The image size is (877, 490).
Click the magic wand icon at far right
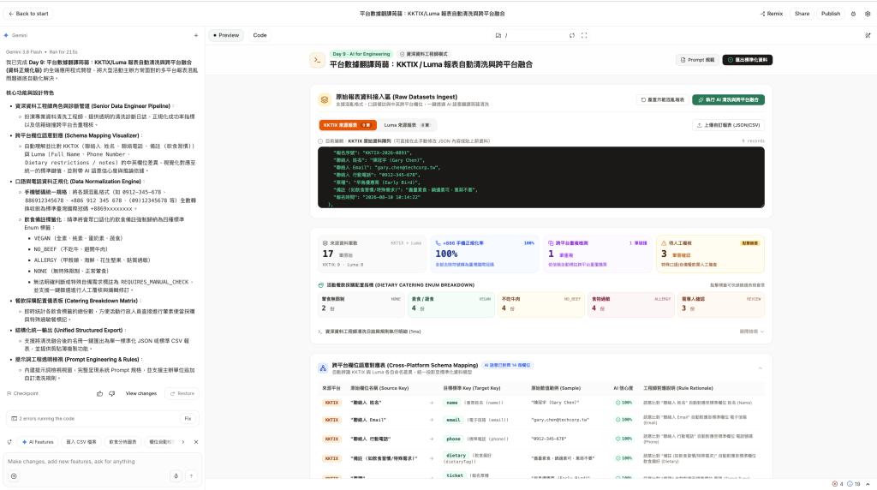click(868, 35)
